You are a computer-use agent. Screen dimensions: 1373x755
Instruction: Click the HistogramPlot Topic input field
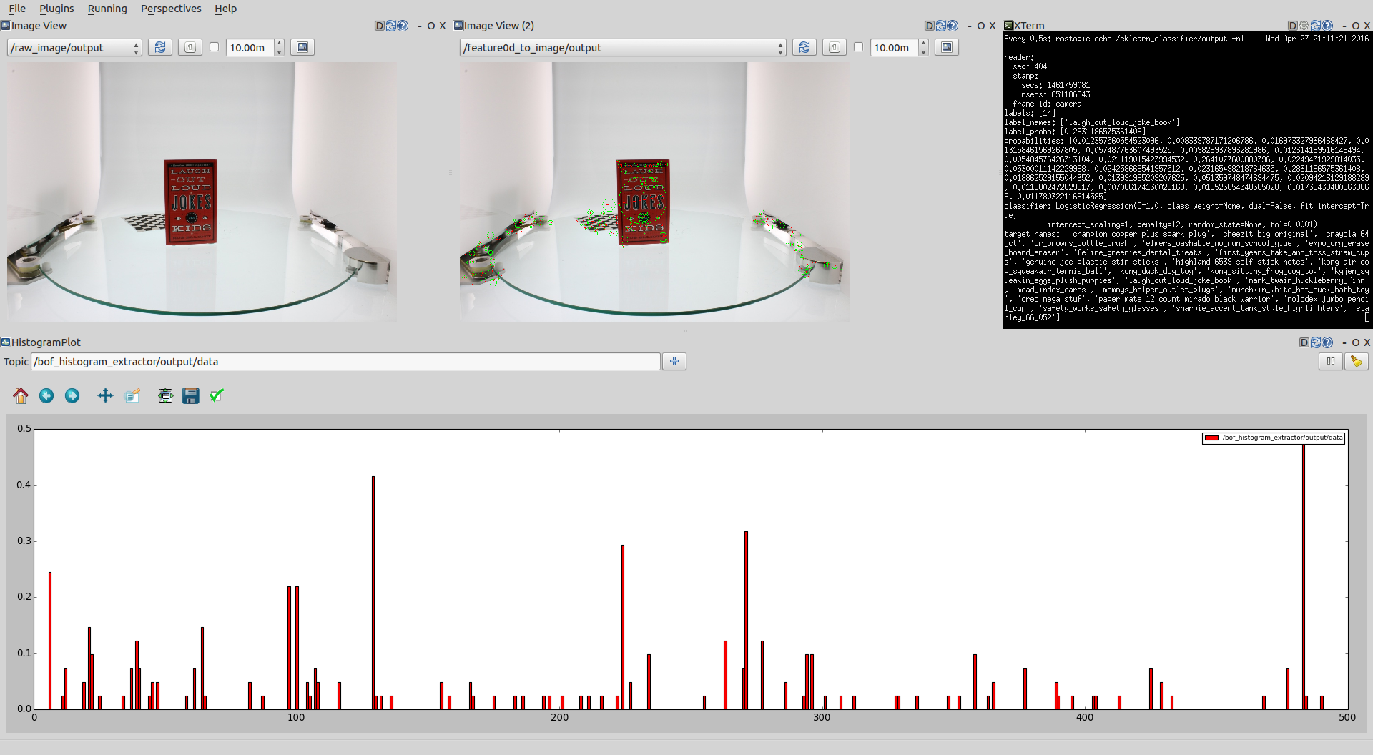click(346, 362)
